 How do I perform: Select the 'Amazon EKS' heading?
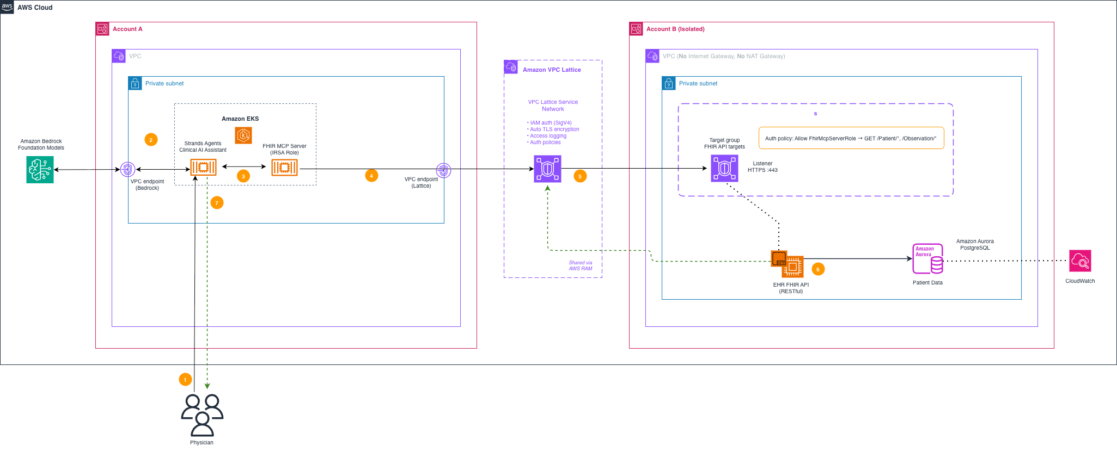coord(240,119)
